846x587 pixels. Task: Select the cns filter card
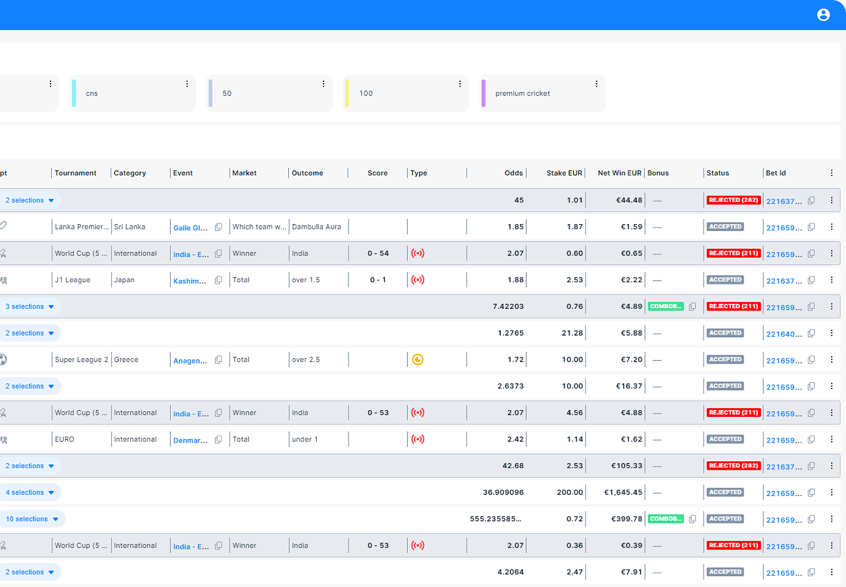(132, 93)
